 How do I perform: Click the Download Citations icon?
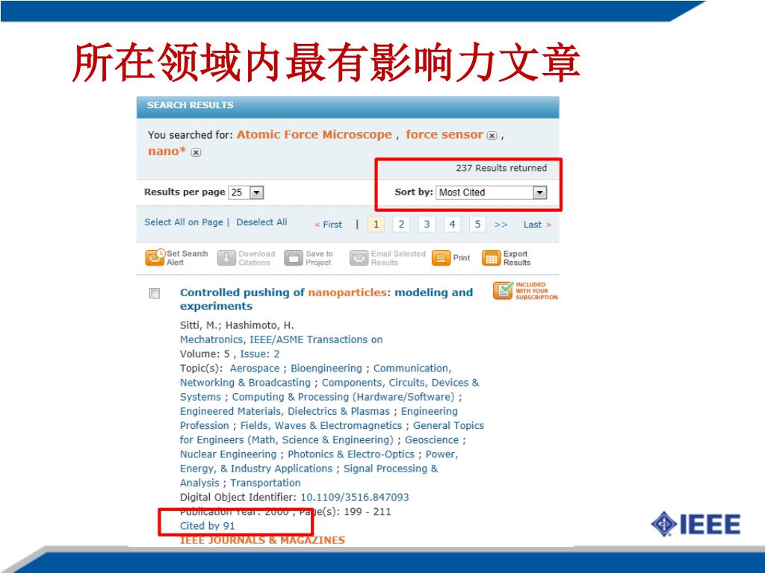(226, 257)
